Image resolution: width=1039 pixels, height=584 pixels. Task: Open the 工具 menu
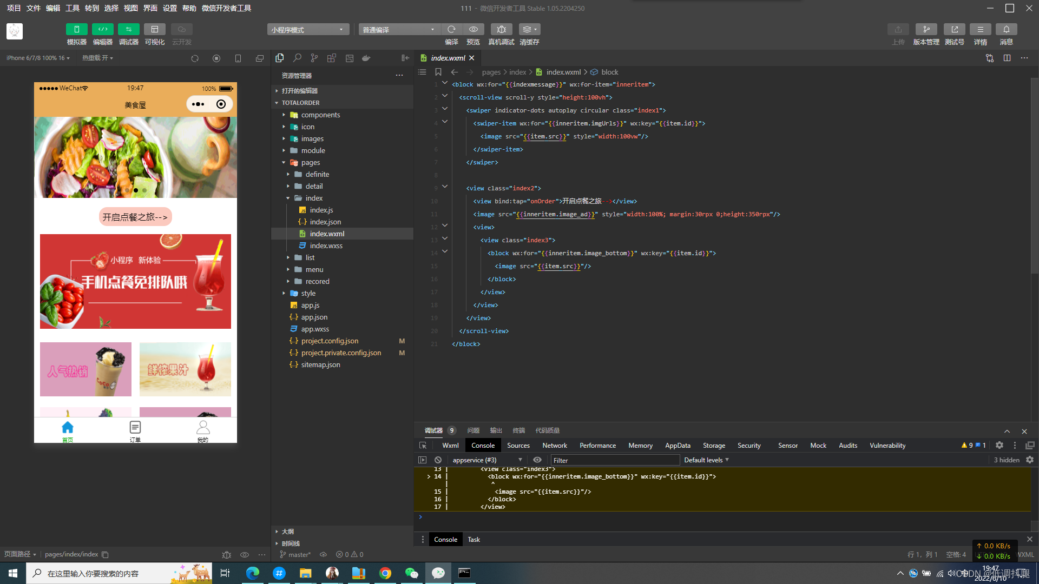click(x=72, y=8)
